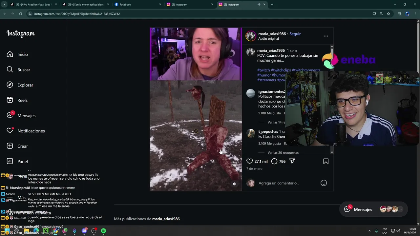Like the reel with heart icon
This screenshot has width=420, height=236.
coord(250,161)
